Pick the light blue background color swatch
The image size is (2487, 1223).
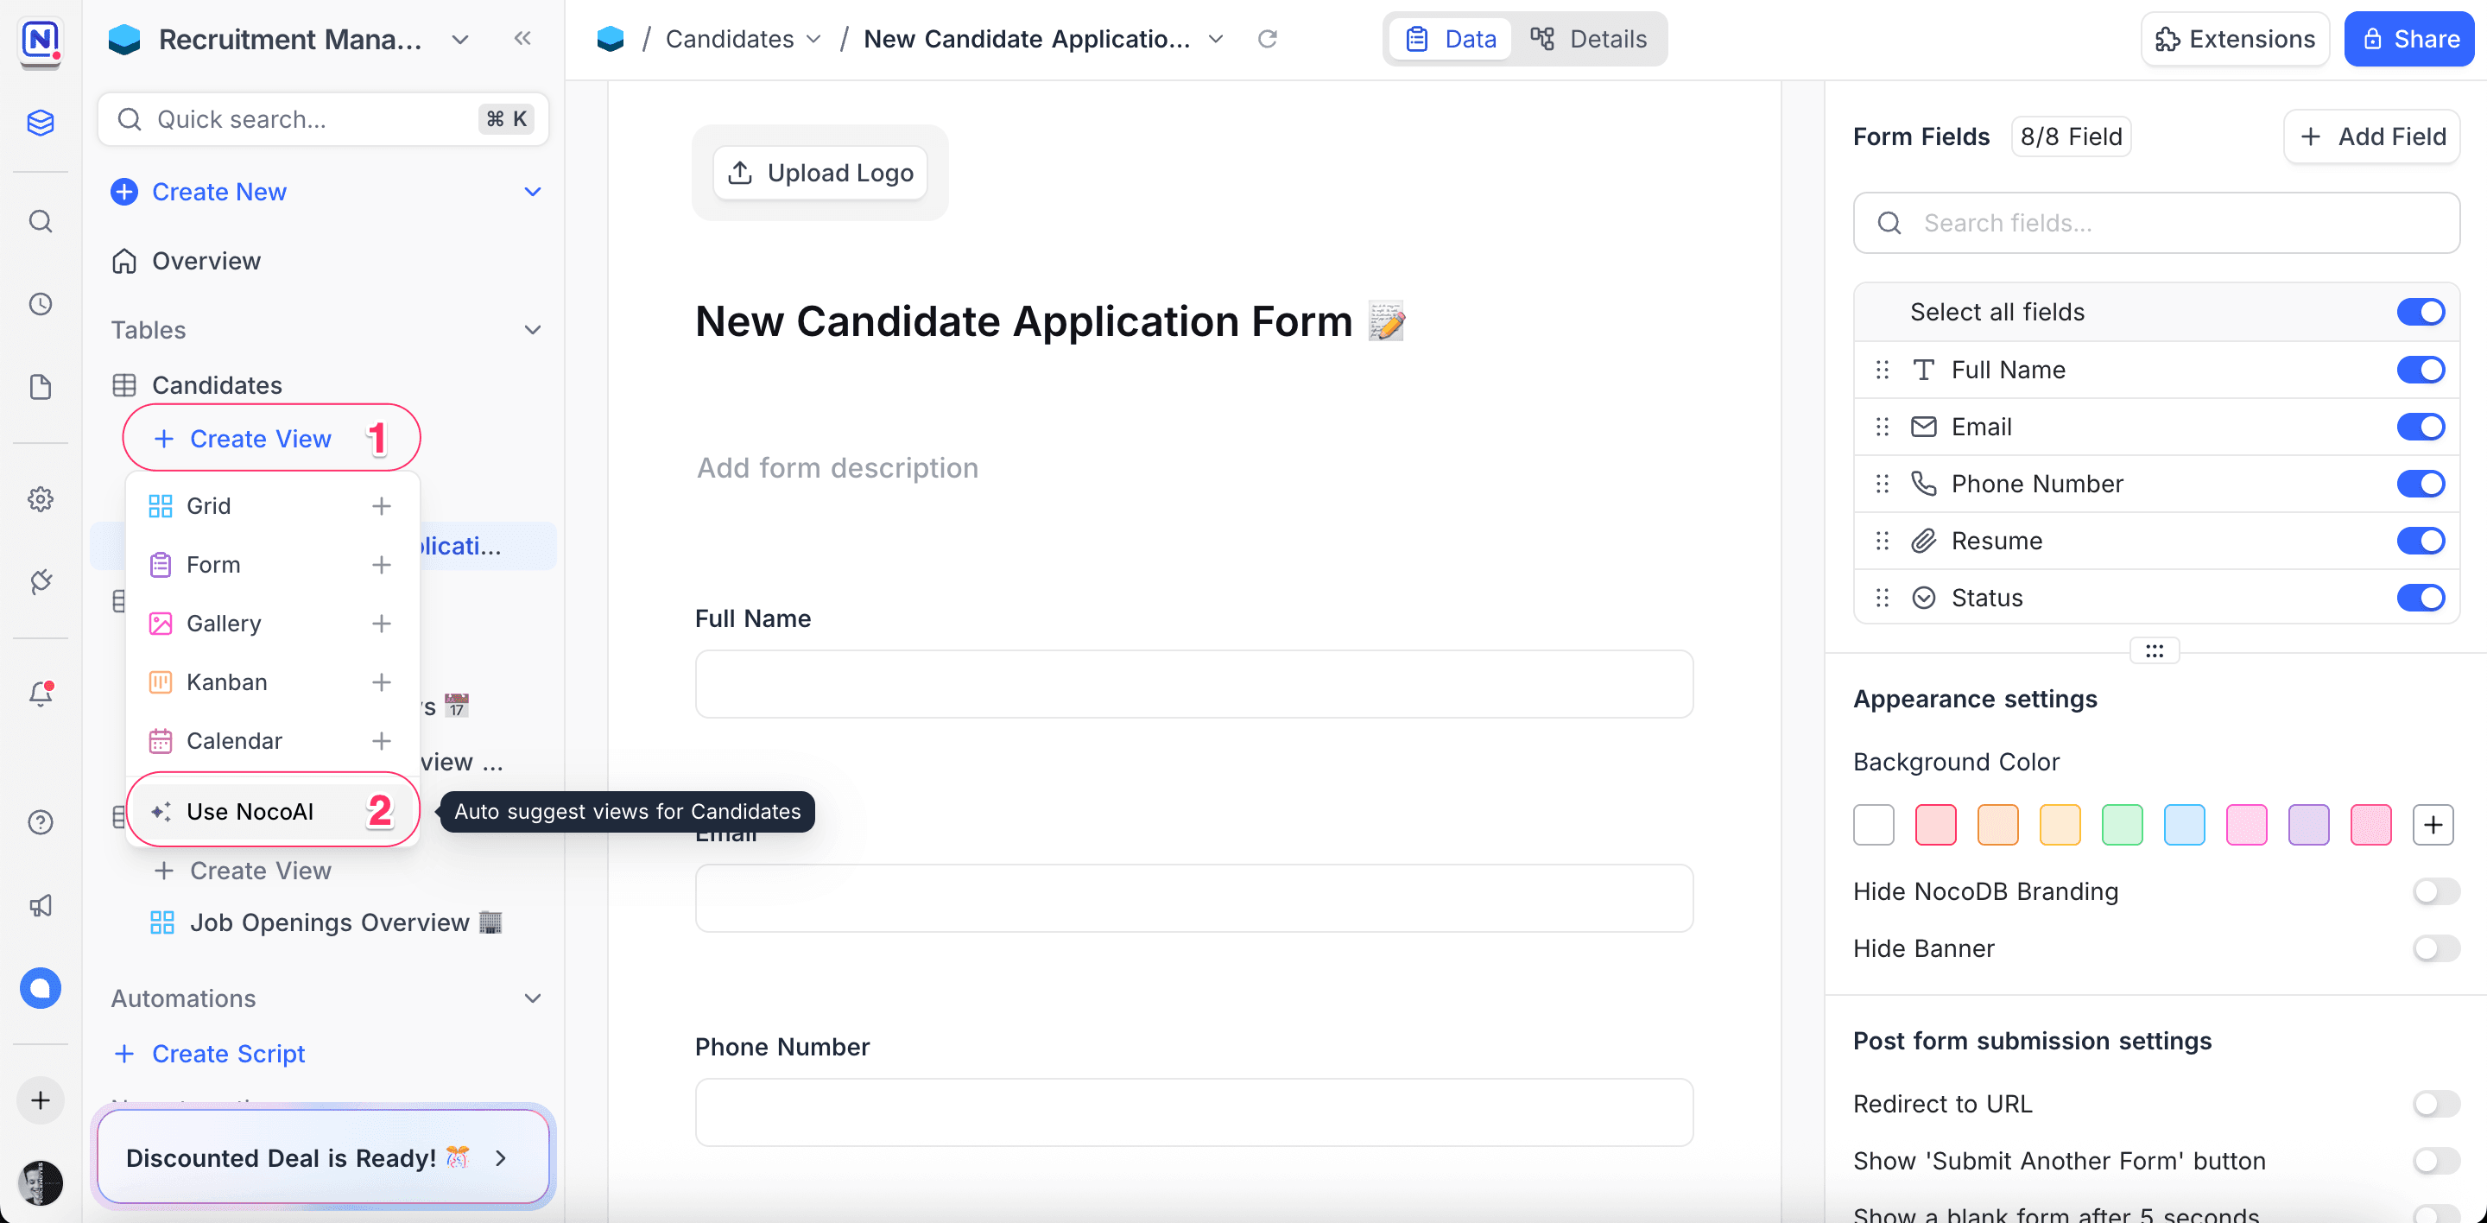click(2184, 824)
